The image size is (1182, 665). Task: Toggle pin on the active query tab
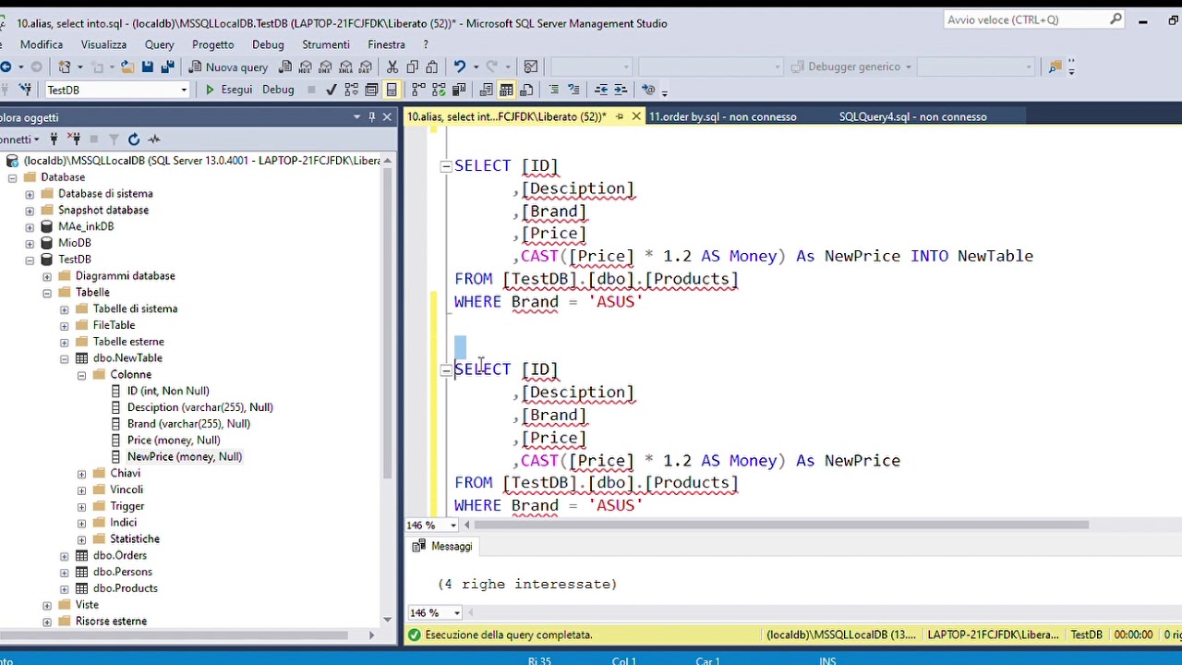coord(620,116)
